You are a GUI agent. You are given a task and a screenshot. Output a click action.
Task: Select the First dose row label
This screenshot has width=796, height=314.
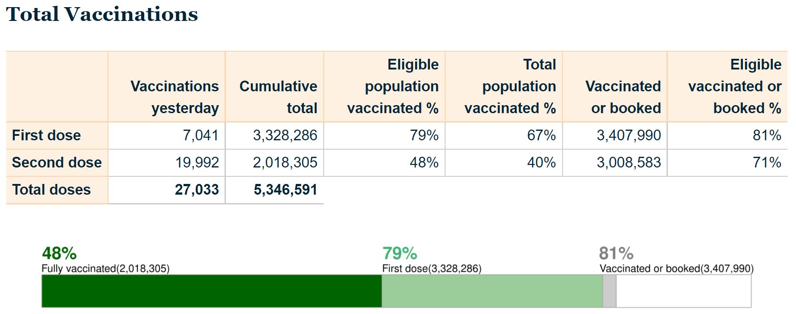point(46,135)
